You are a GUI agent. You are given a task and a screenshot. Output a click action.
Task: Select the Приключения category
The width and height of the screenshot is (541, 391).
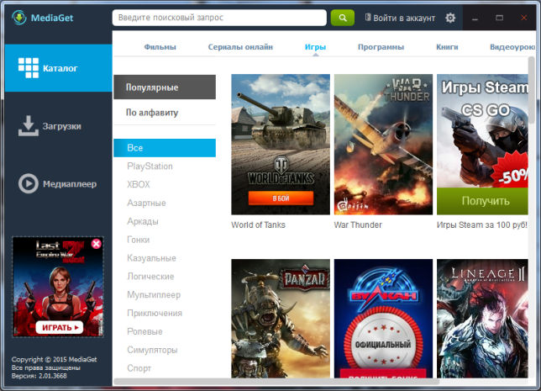click(x=155, y=313)
